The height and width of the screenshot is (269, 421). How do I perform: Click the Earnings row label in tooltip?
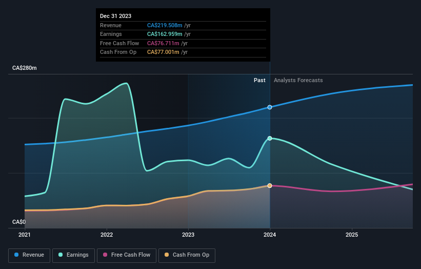tap(111, 34)
